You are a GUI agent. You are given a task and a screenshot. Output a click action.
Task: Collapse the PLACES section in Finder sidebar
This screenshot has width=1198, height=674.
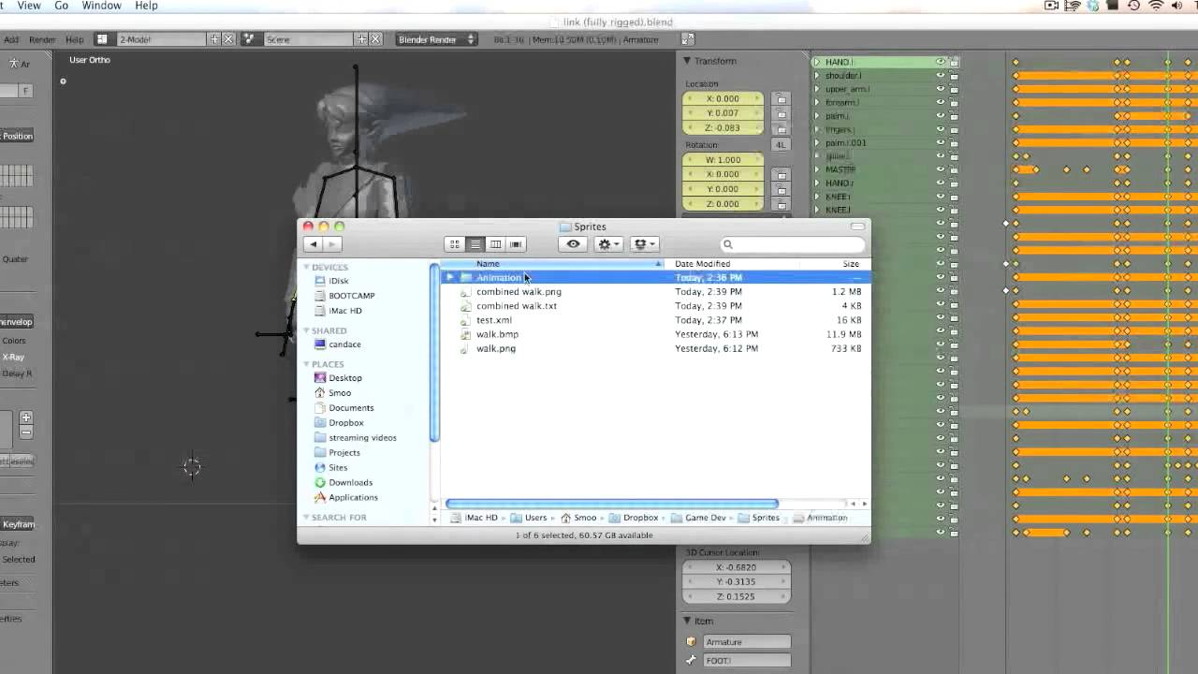click(306, 365)
